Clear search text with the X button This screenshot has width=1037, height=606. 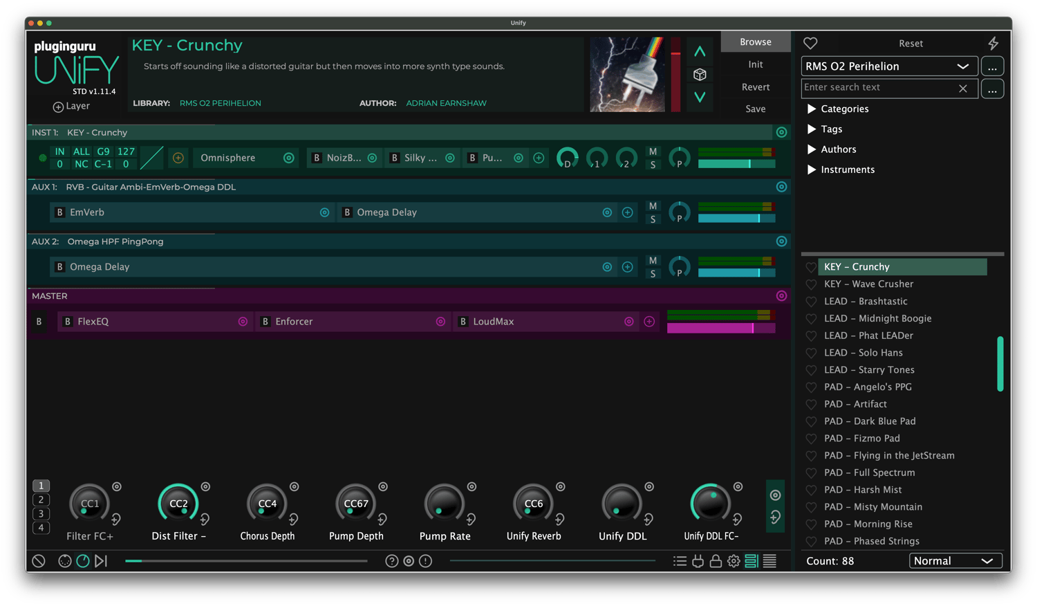(x=963, y=89)
